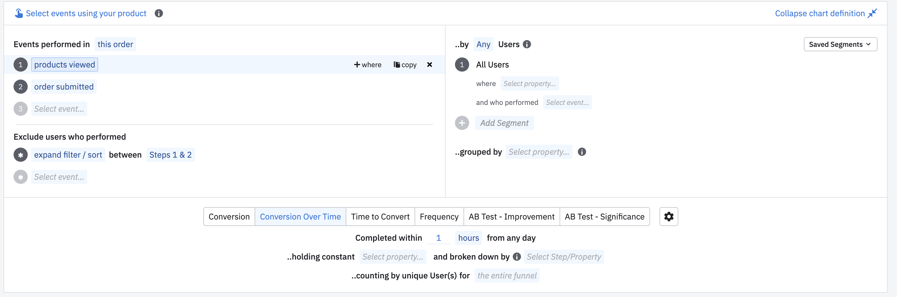Image resolution: width=897 pixels, height=297 pixels.
Task: Click the Any users selector
Action: click(483, 44)
